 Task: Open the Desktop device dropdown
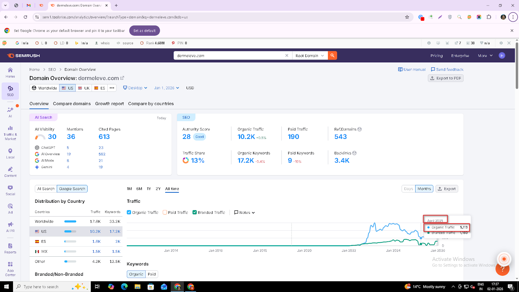135,88
